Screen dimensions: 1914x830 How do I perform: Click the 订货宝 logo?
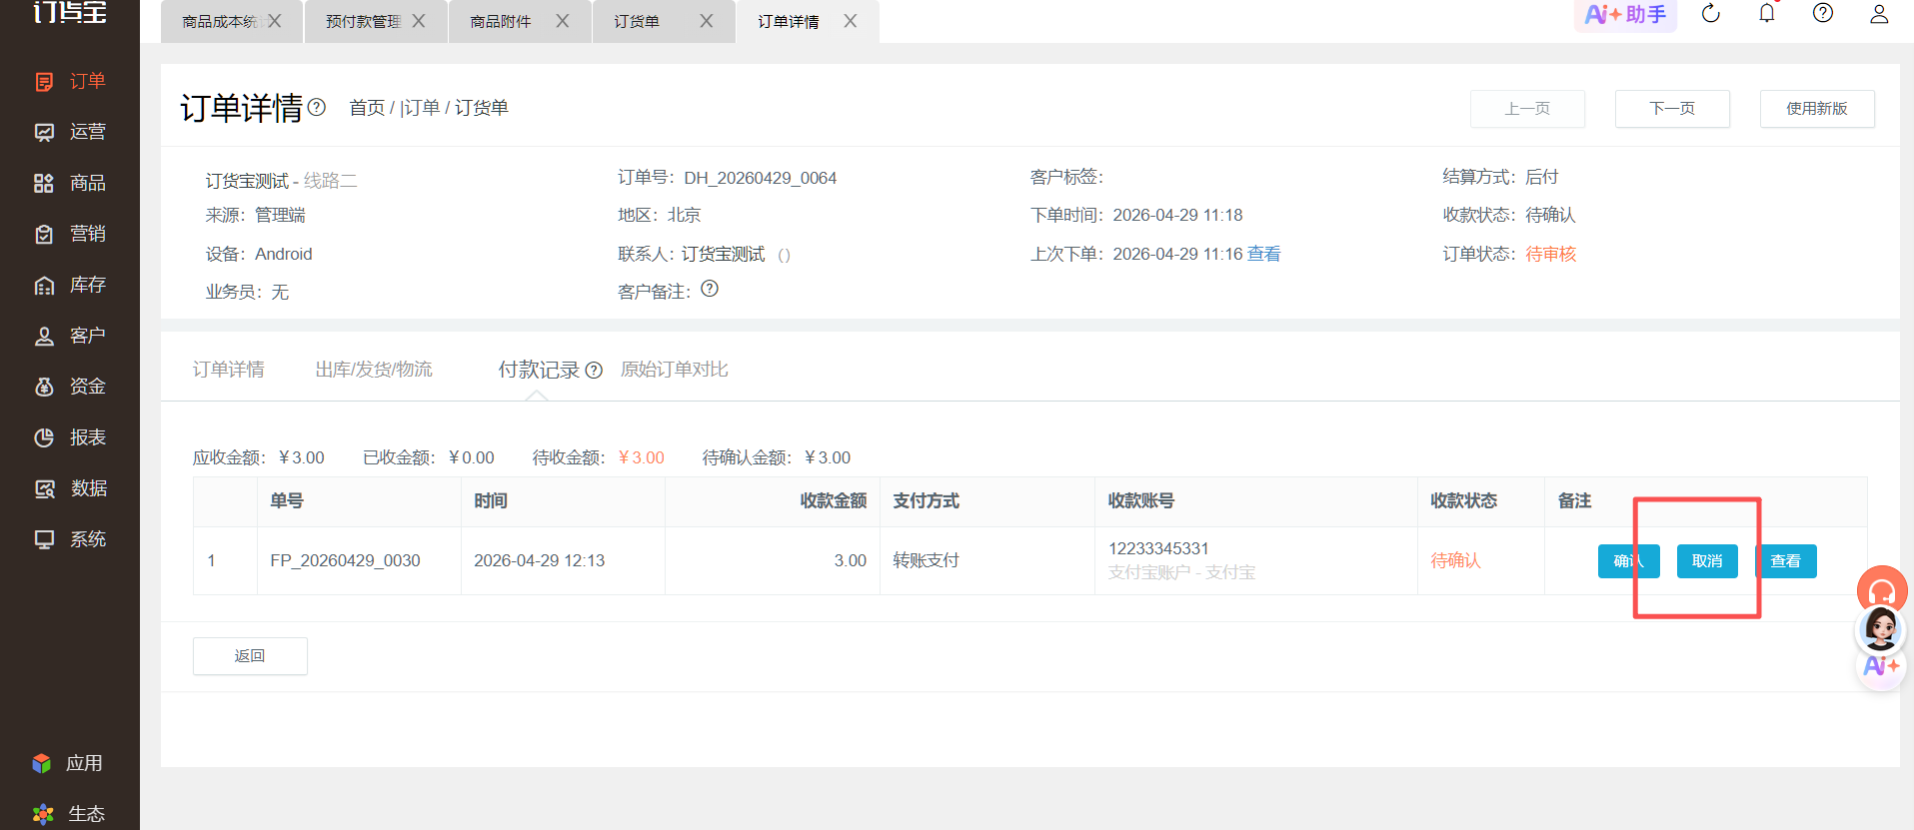coord(70,12)
